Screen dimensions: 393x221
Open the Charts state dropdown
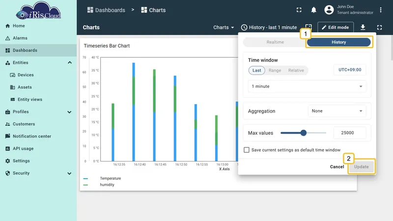pyautogui.click(x=224, y=28)
